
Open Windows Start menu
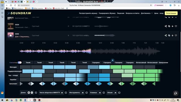[x=2, y=100]
